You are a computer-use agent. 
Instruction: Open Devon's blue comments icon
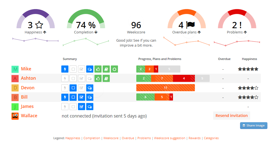click(x=90, y=88)
